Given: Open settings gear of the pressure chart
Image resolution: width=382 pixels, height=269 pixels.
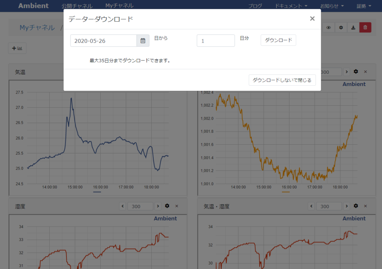Looking at the screenshot, I should (x=356, y=72).
